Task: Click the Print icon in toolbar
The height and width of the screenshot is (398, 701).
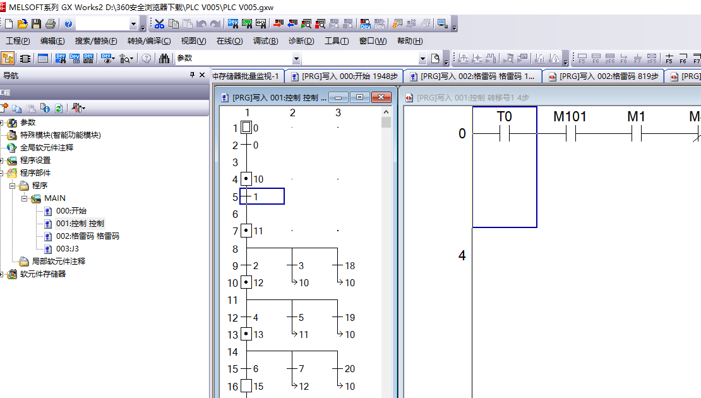Action: (x=50, y=24)
